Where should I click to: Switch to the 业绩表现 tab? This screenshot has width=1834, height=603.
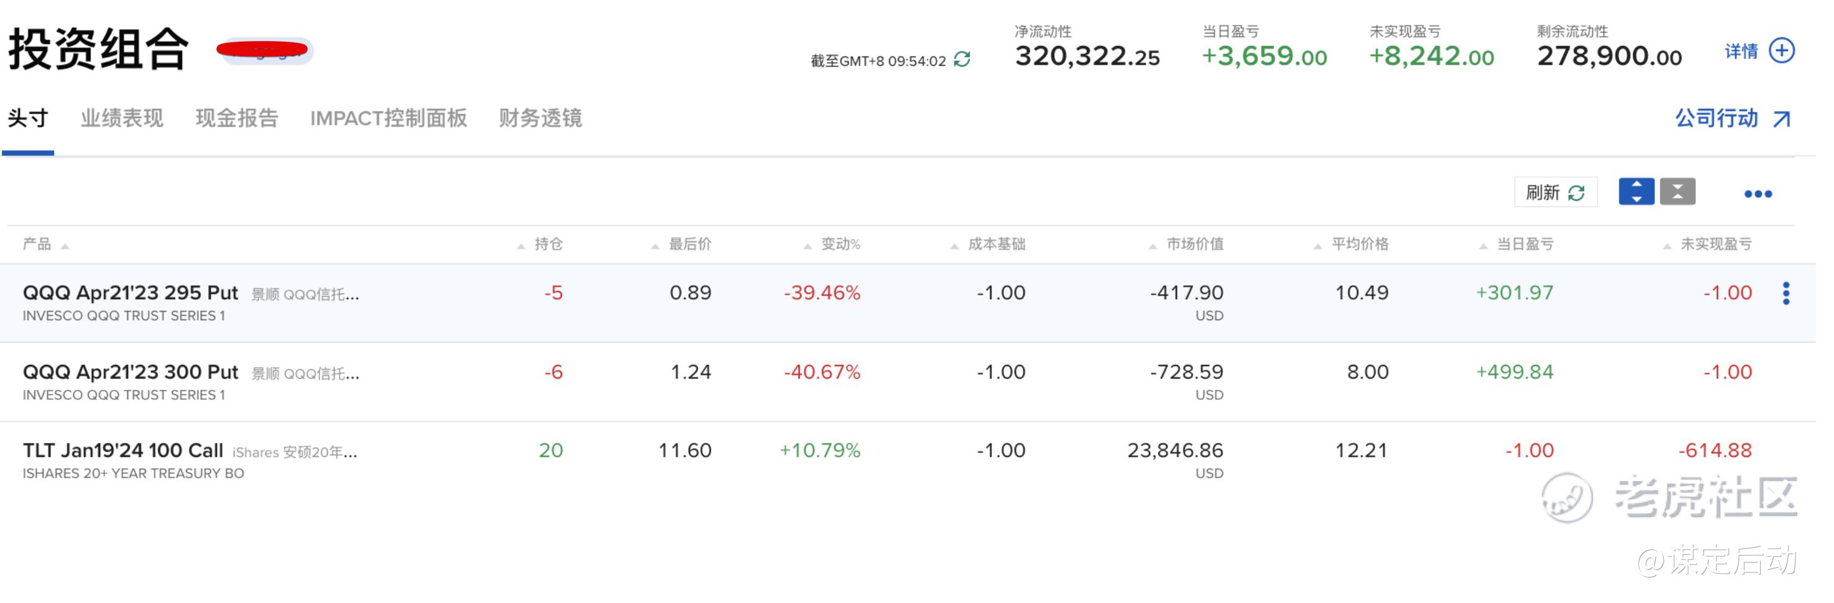click(x=122, y=118)
